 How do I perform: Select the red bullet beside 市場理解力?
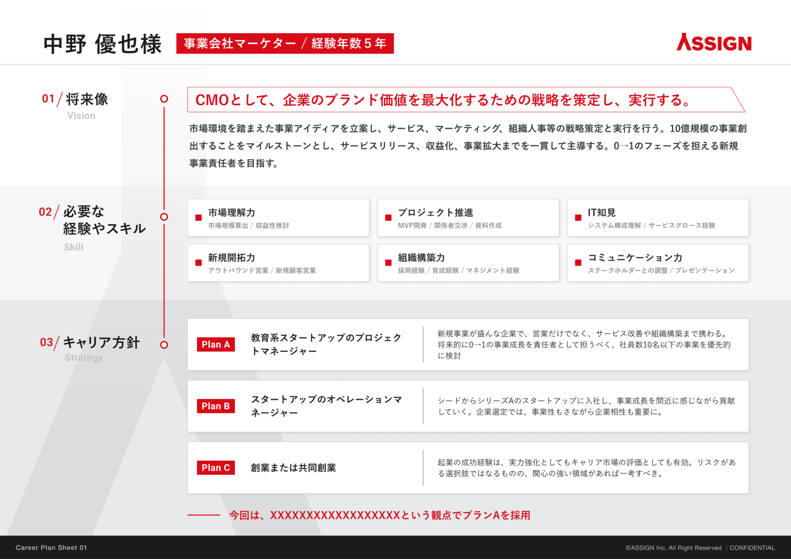[x=198, y=218]
